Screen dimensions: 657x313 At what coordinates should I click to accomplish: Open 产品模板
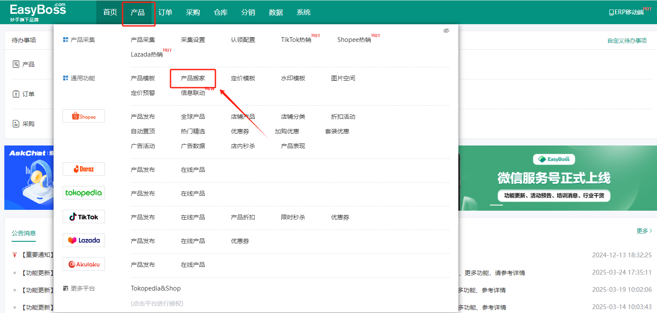(143, 79)
